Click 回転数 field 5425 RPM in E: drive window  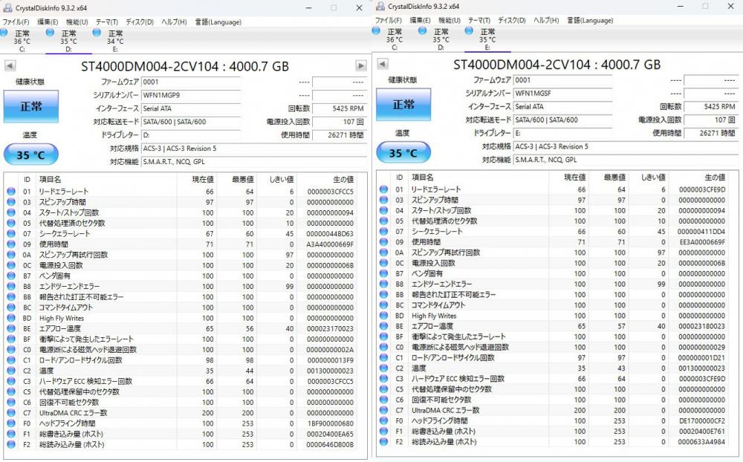(x=711, y=107)
